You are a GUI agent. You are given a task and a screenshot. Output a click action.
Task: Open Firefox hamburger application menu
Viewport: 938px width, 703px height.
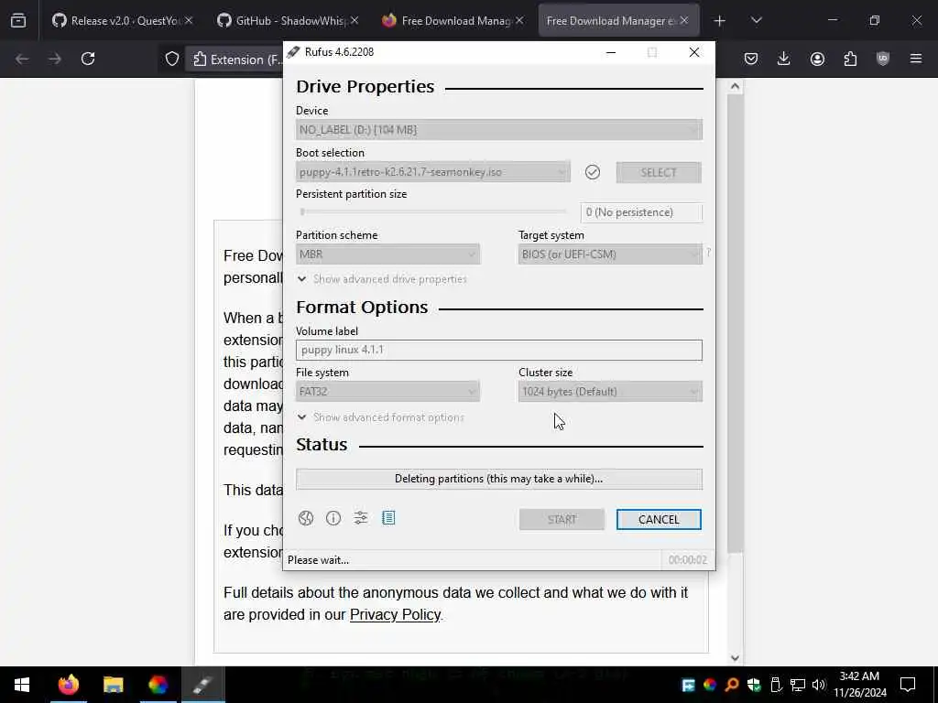[x=916, y=59]
